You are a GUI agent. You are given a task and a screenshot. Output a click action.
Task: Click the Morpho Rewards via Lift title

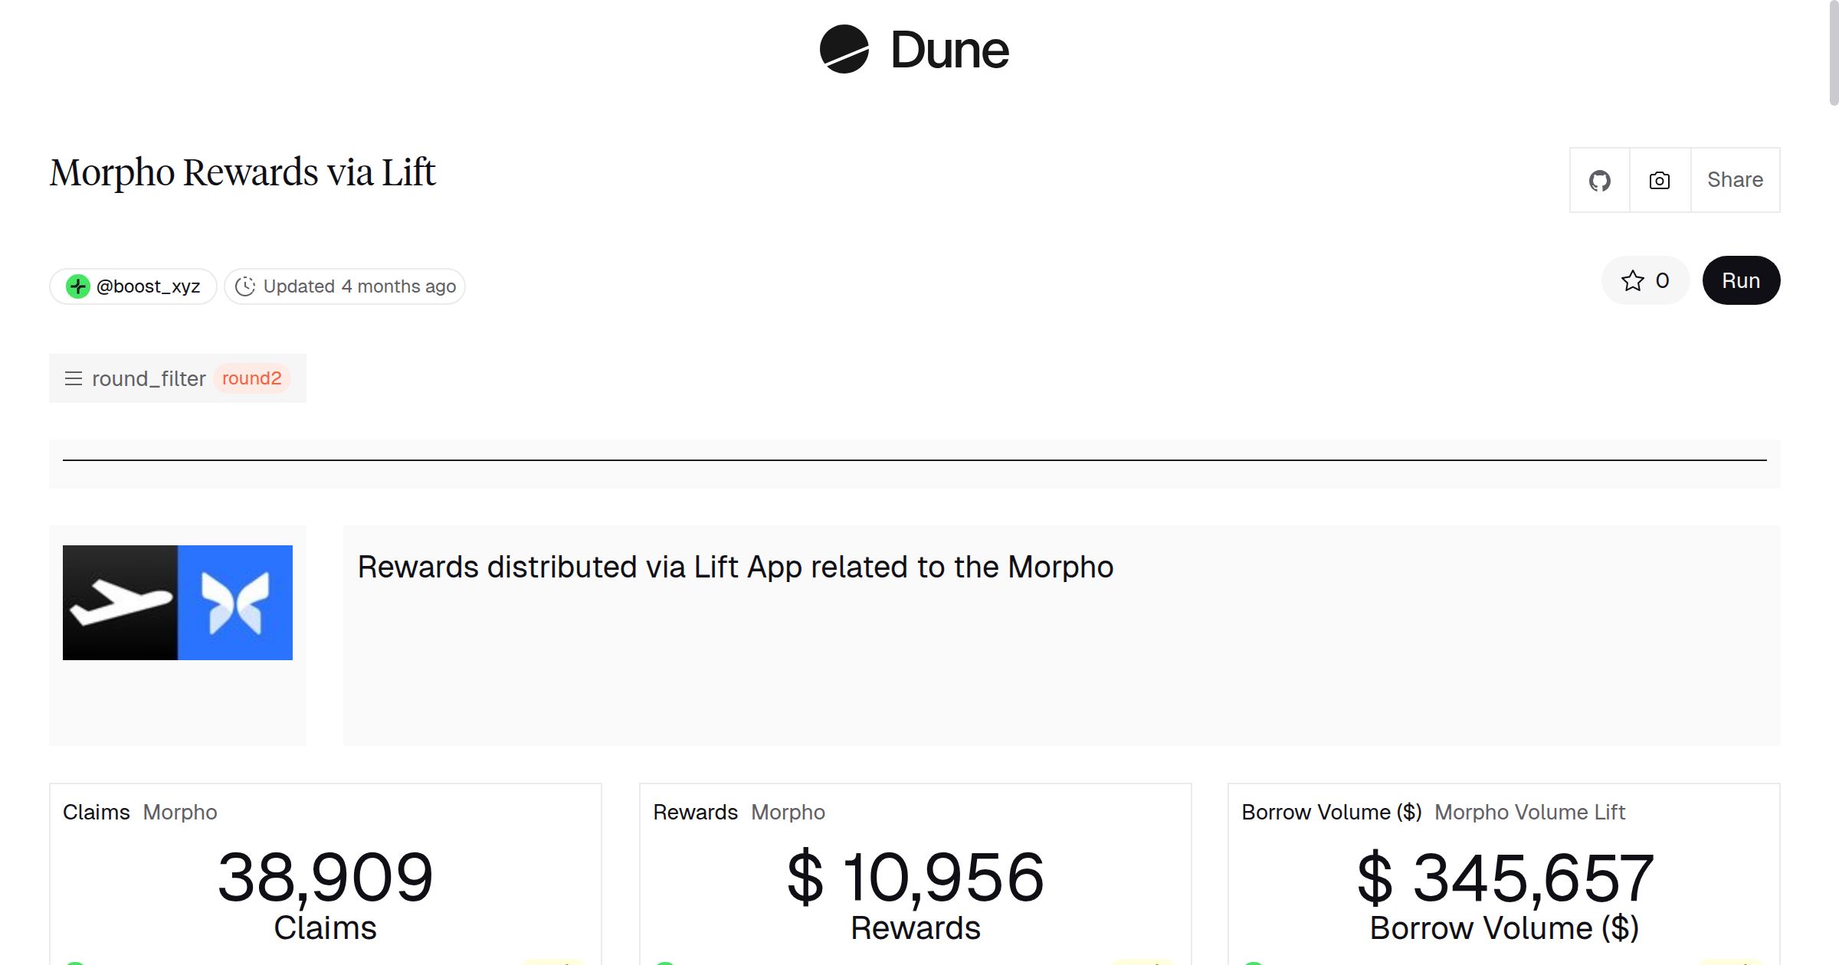click(x=243, y=172)
